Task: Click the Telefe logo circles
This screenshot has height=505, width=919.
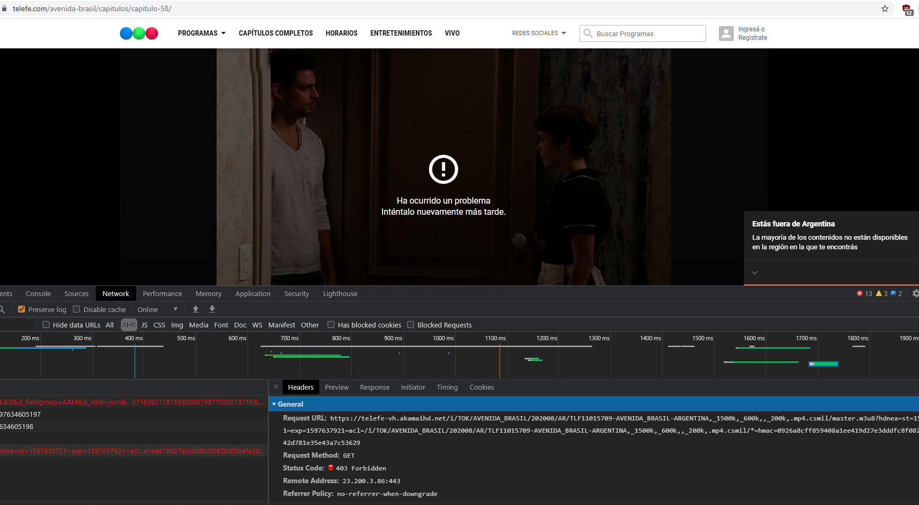Action: pyautogui.click(x=138, y=33)
